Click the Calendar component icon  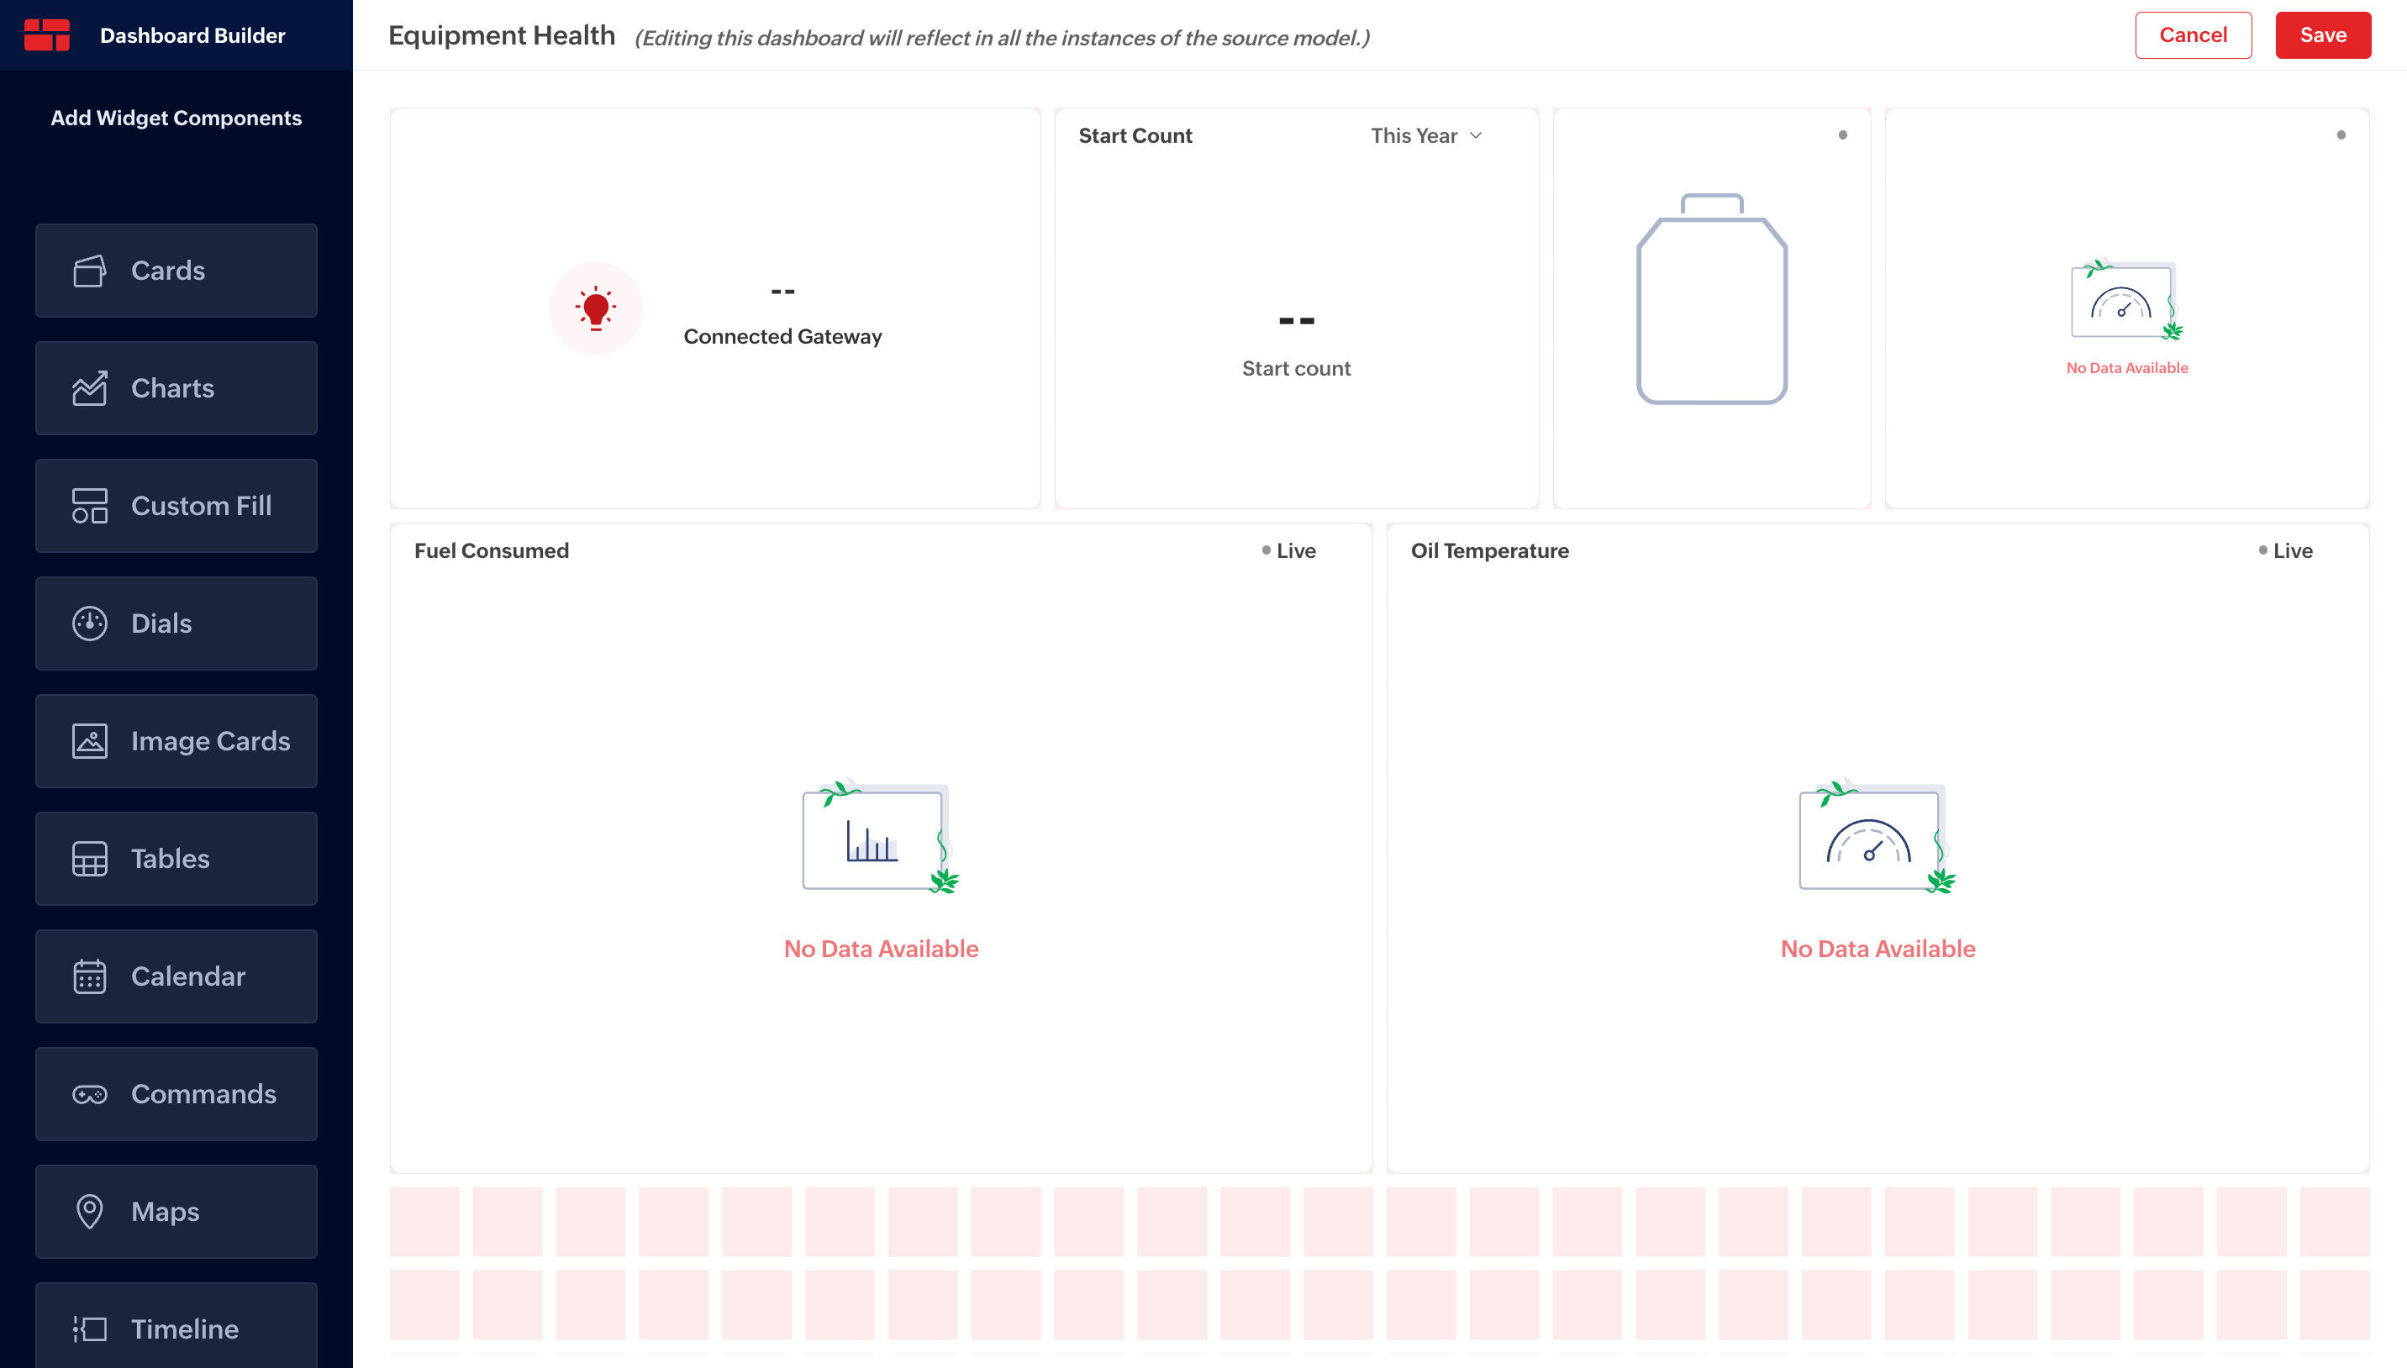89,976
